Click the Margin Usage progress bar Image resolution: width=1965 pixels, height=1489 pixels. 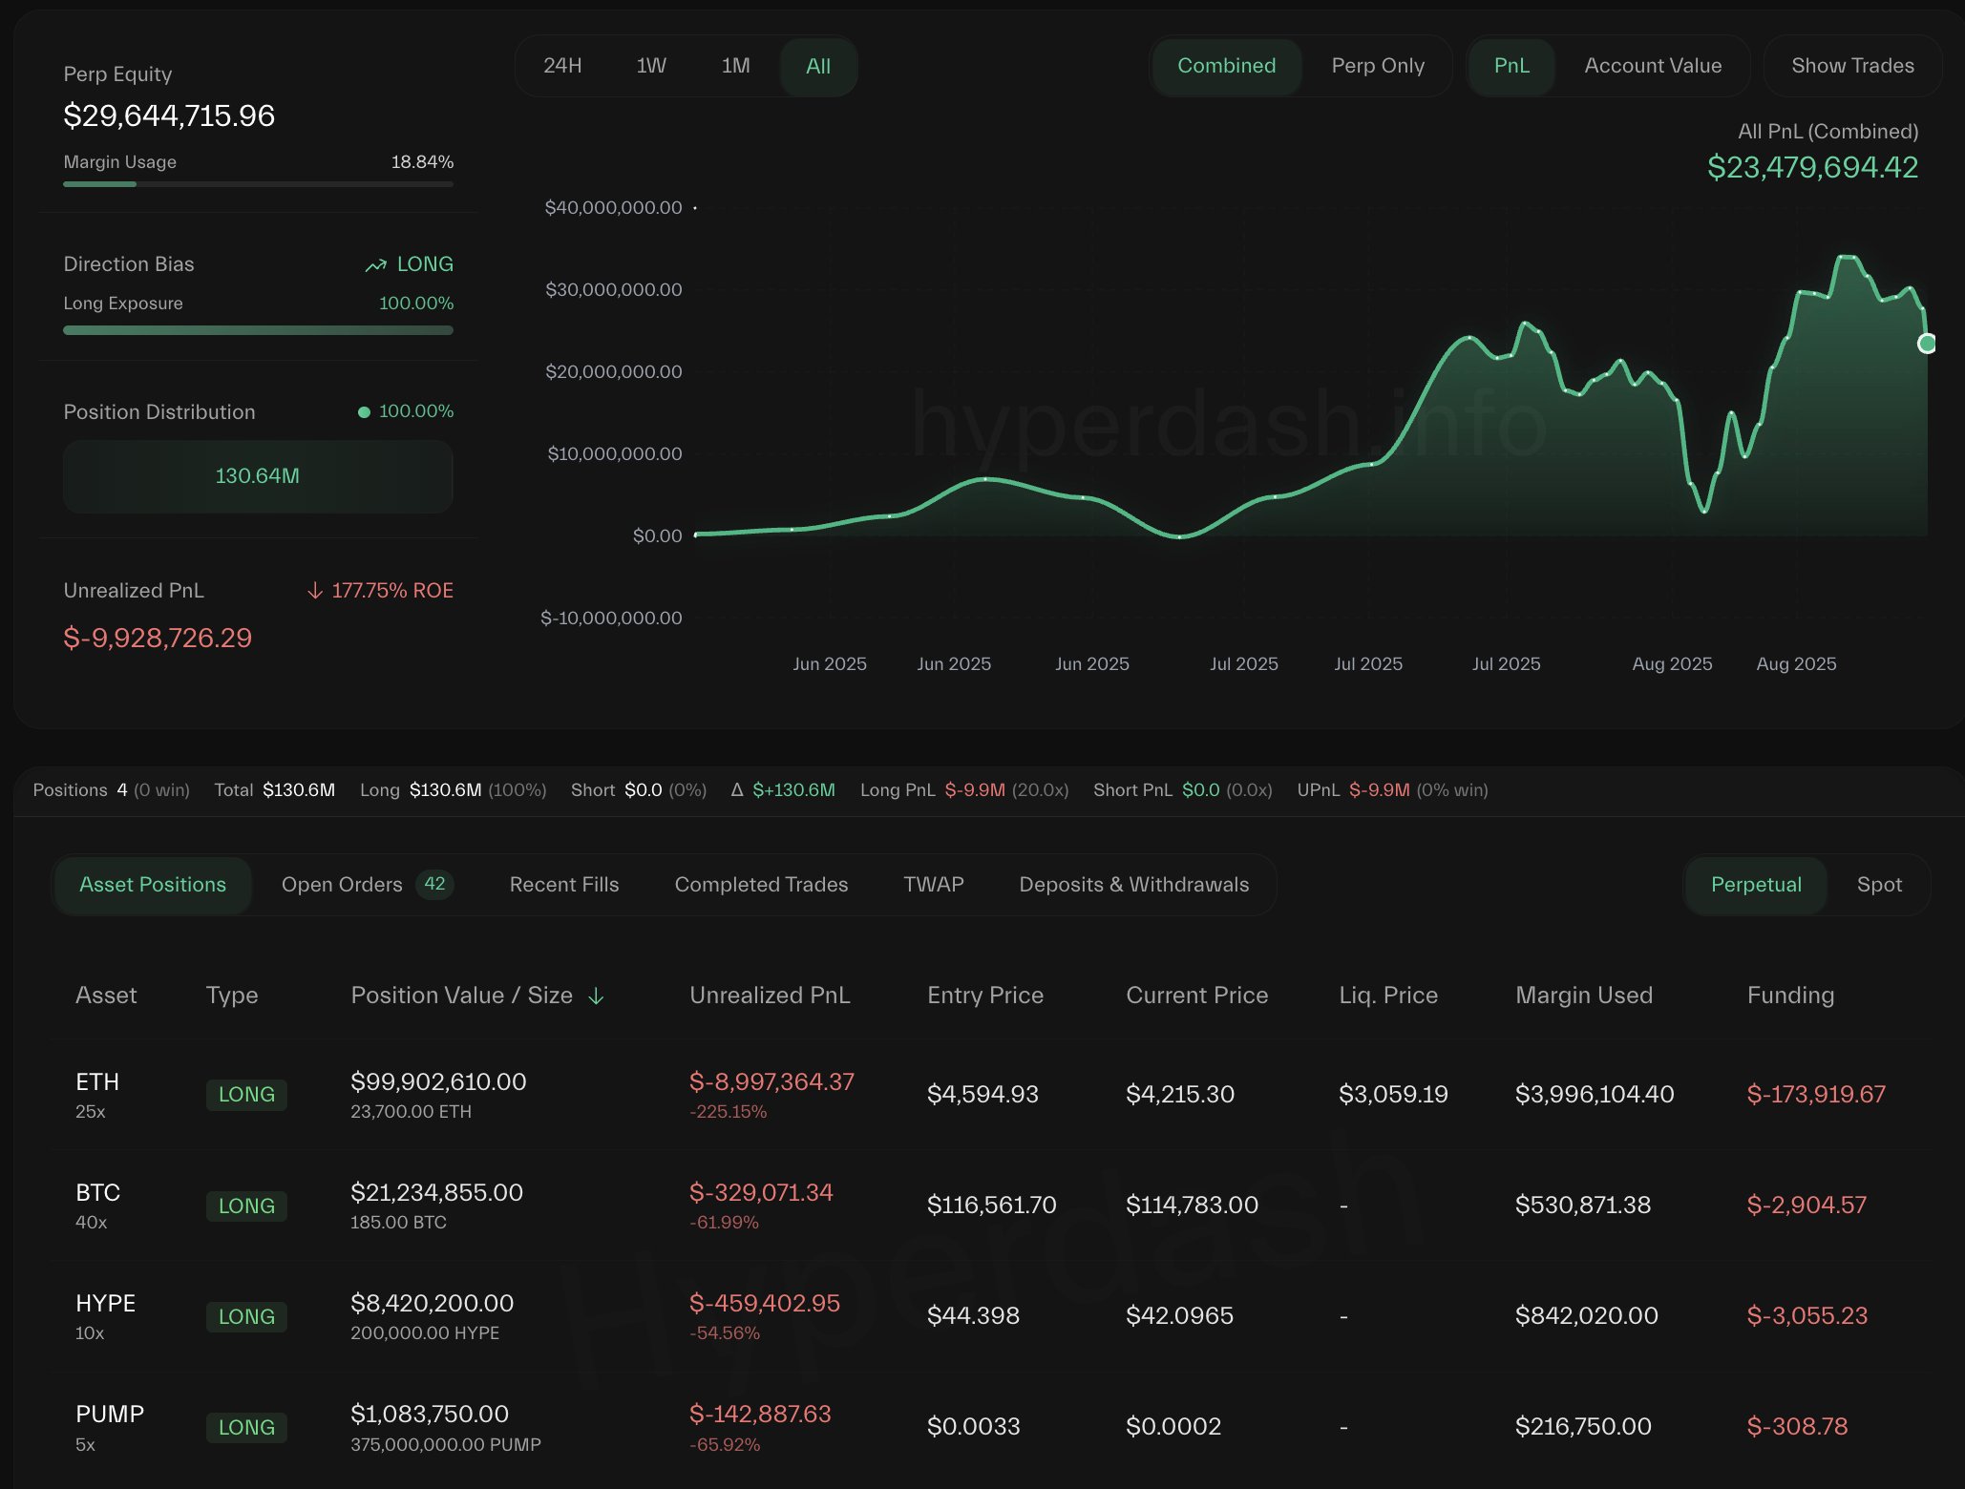click(258, 184)
